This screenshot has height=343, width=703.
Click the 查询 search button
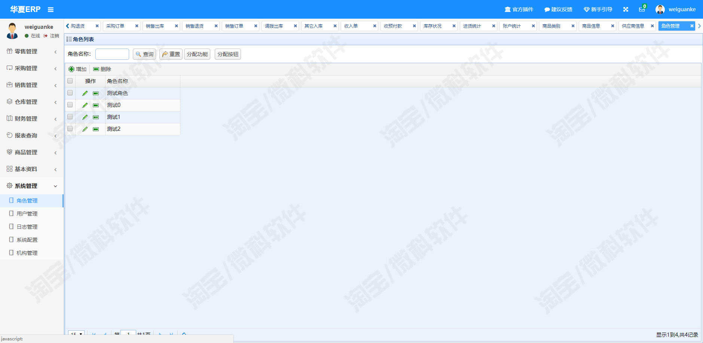coord(144,54)
